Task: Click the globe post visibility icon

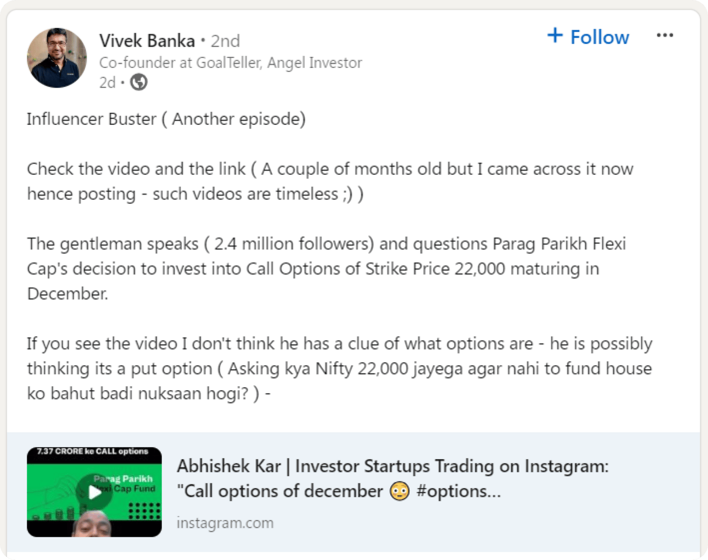Action: (139, 82)
